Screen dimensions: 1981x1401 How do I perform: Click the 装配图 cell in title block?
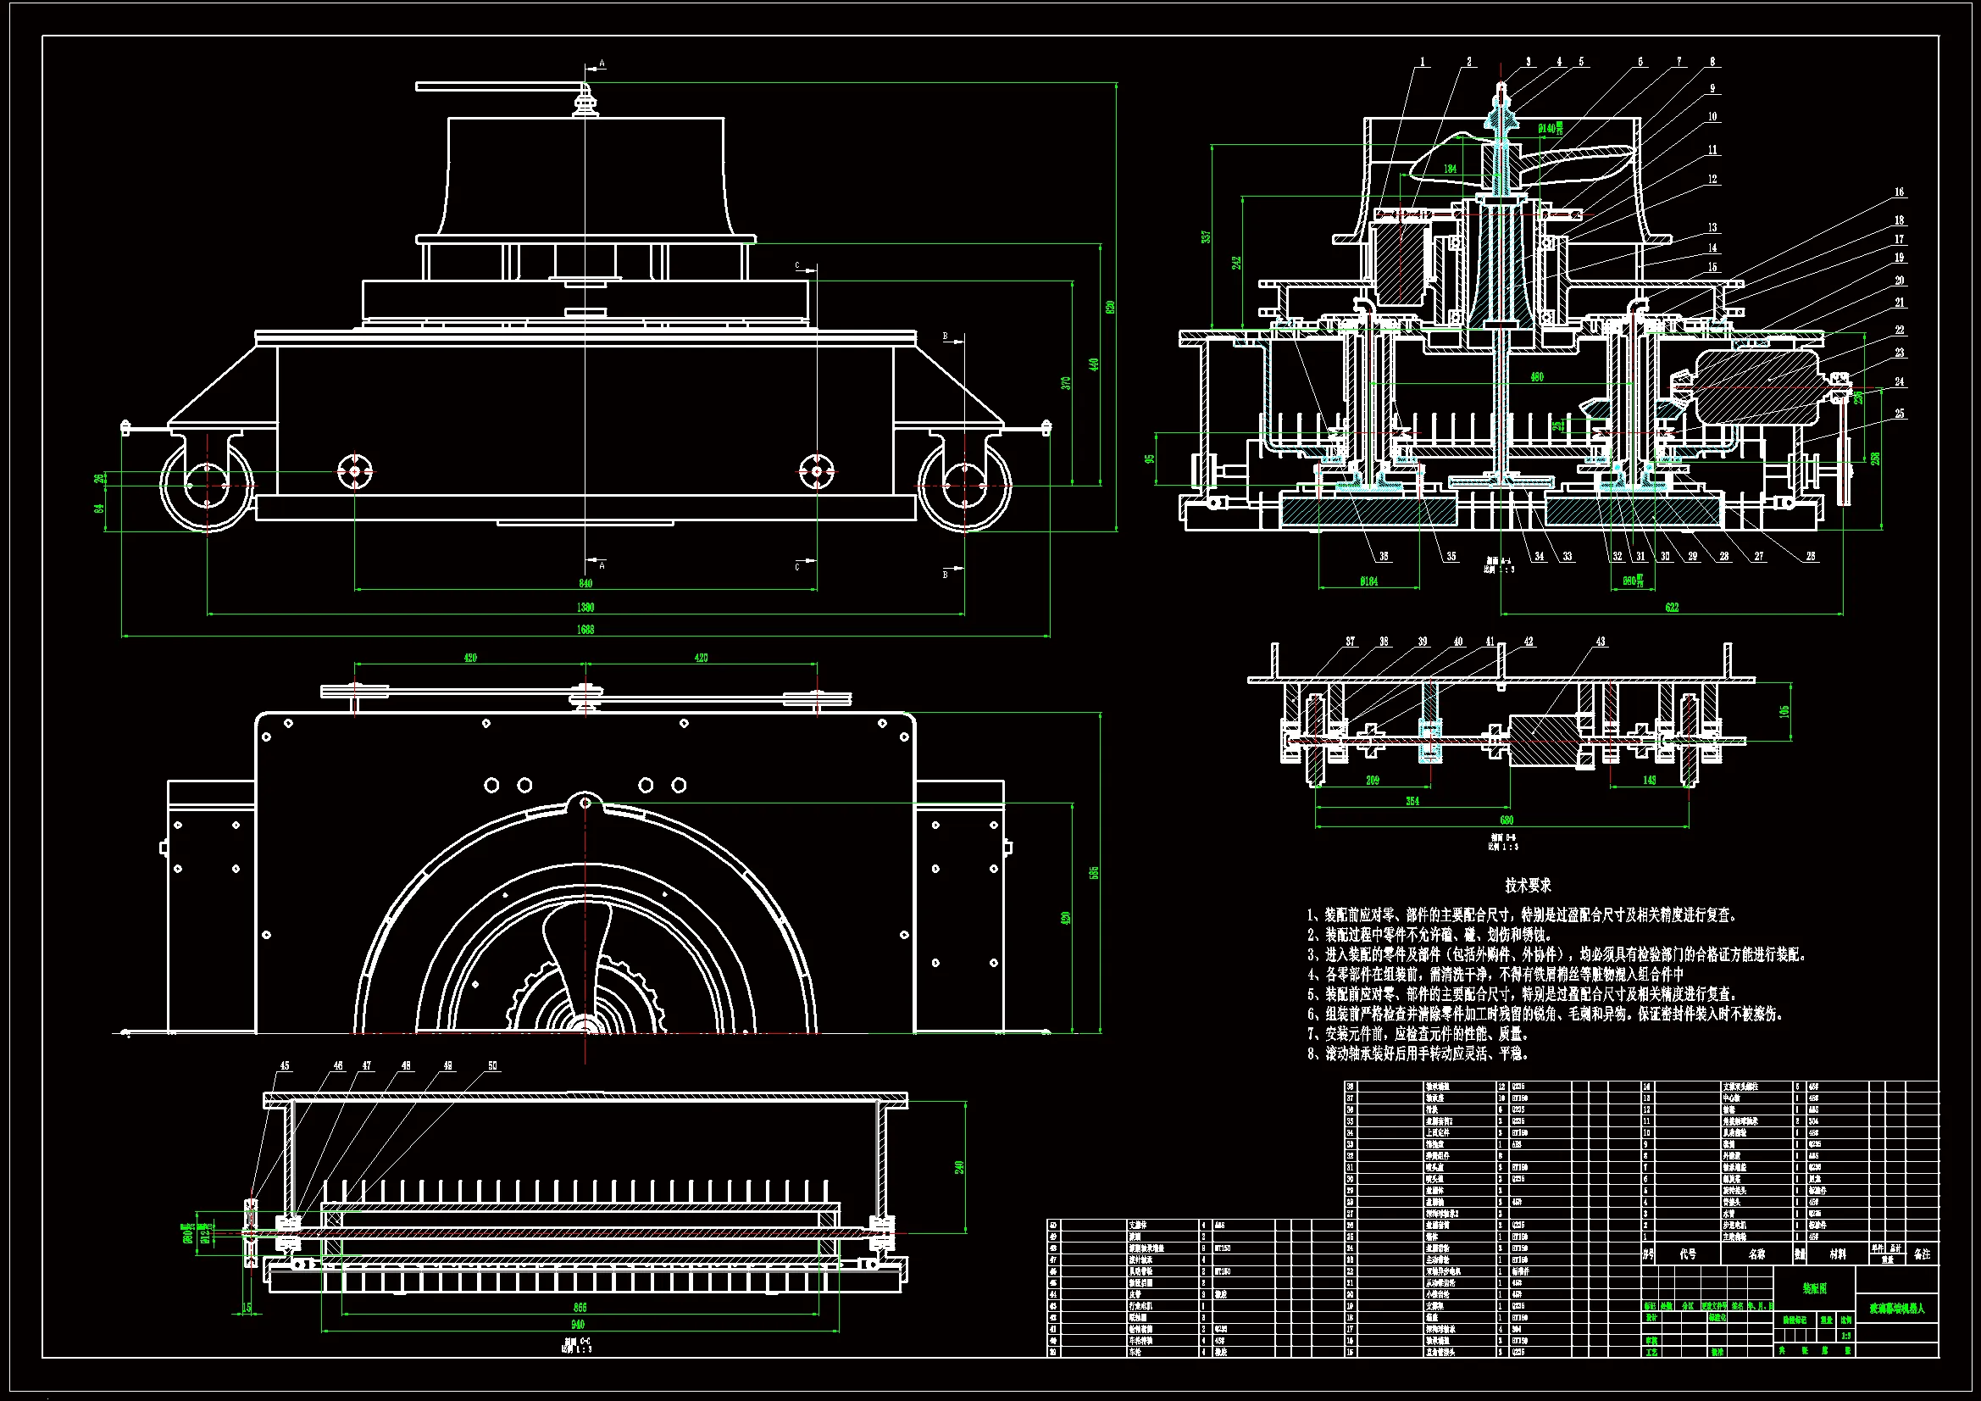point(1814,1288)
